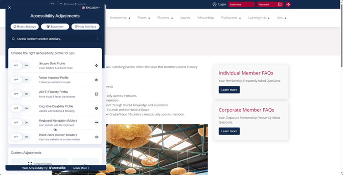Open the Events menu
Image resolution: width=343 pixels, height=175 pixels.
point(144,18)
